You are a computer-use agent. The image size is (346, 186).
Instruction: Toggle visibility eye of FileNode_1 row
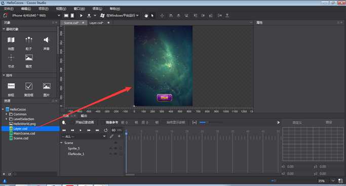pyautogui.click(x=116, y=154)
